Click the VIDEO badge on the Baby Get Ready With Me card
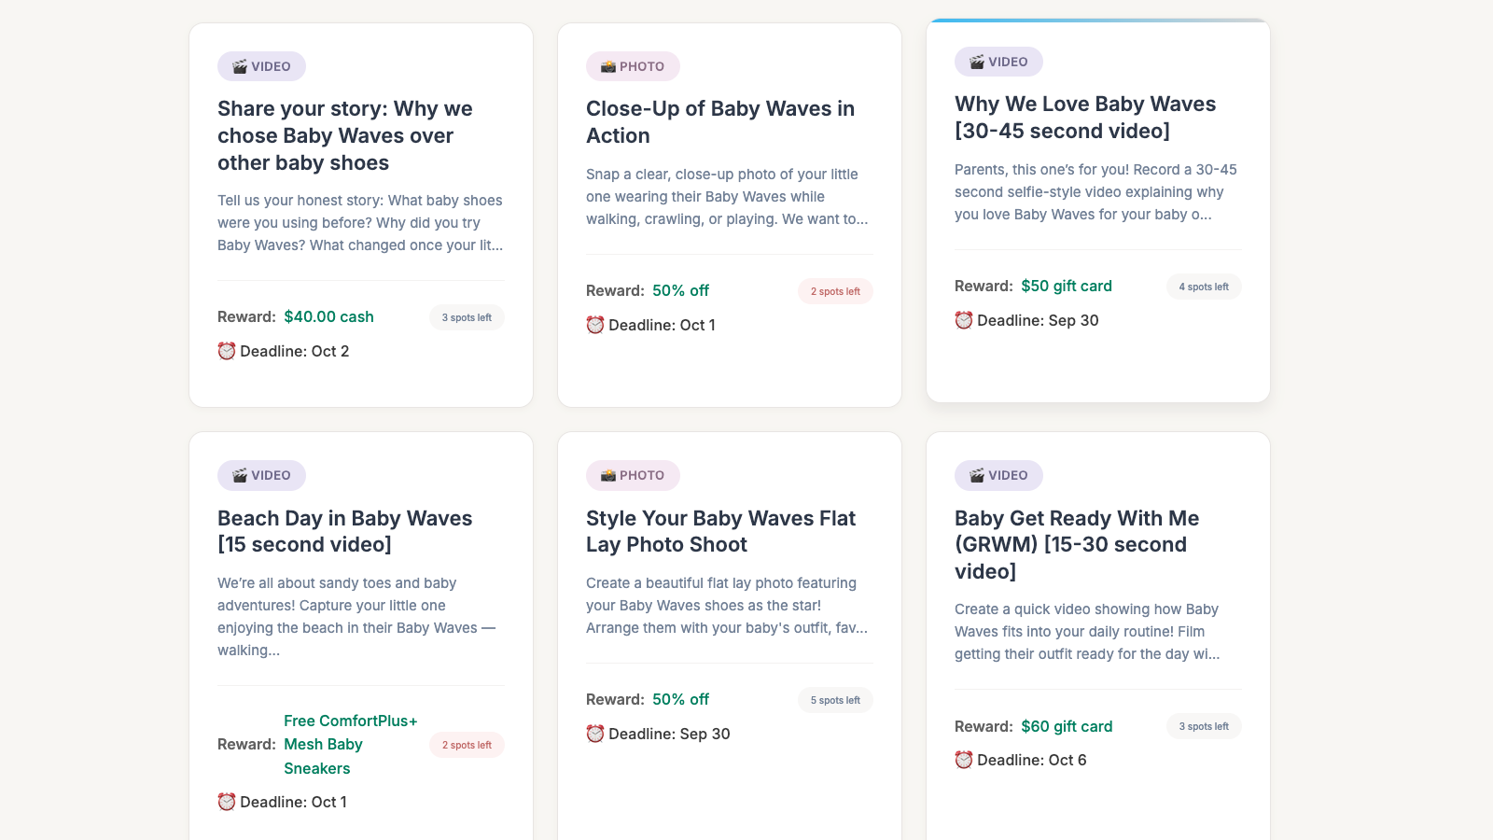Viewport: 1493px width, 840px height. (998, 475)
